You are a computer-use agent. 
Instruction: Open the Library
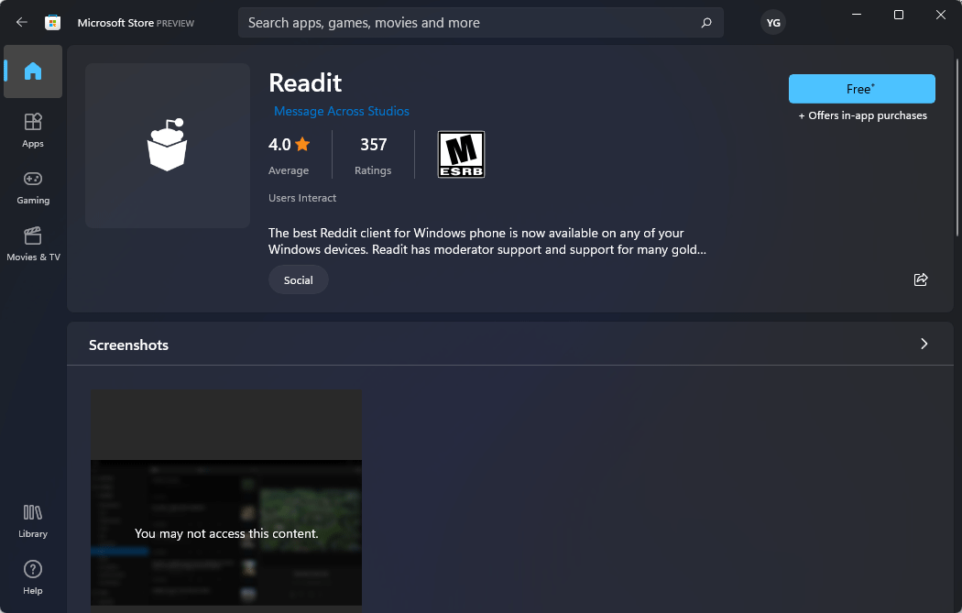click(x=33, y=521)
